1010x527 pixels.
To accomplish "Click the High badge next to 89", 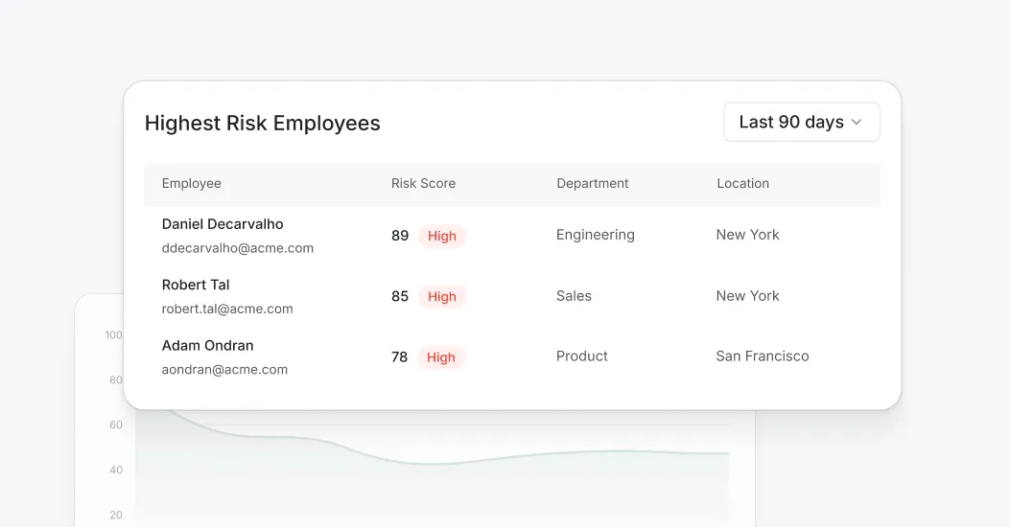I will click(x=442, y=236).
